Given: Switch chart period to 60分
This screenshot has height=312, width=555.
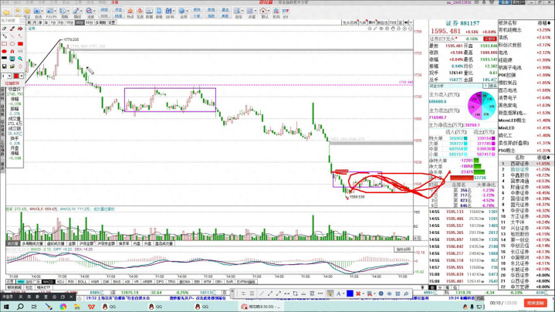Looking at the screenshot, I should point(90,22).
